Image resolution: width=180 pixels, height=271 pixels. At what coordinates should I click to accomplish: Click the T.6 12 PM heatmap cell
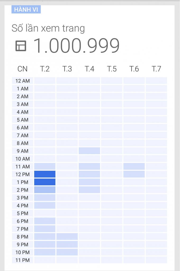[x=134, y=174]
